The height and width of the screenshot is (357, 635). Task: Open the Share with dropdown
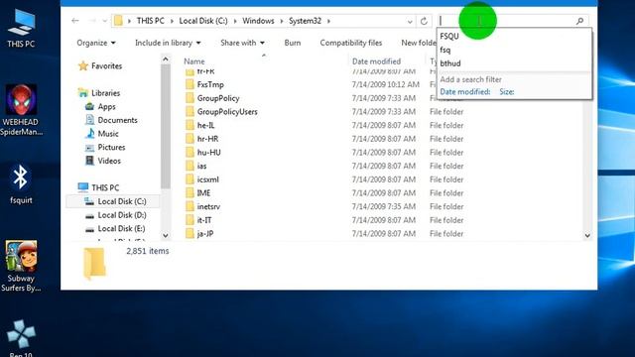pos(242,43)
